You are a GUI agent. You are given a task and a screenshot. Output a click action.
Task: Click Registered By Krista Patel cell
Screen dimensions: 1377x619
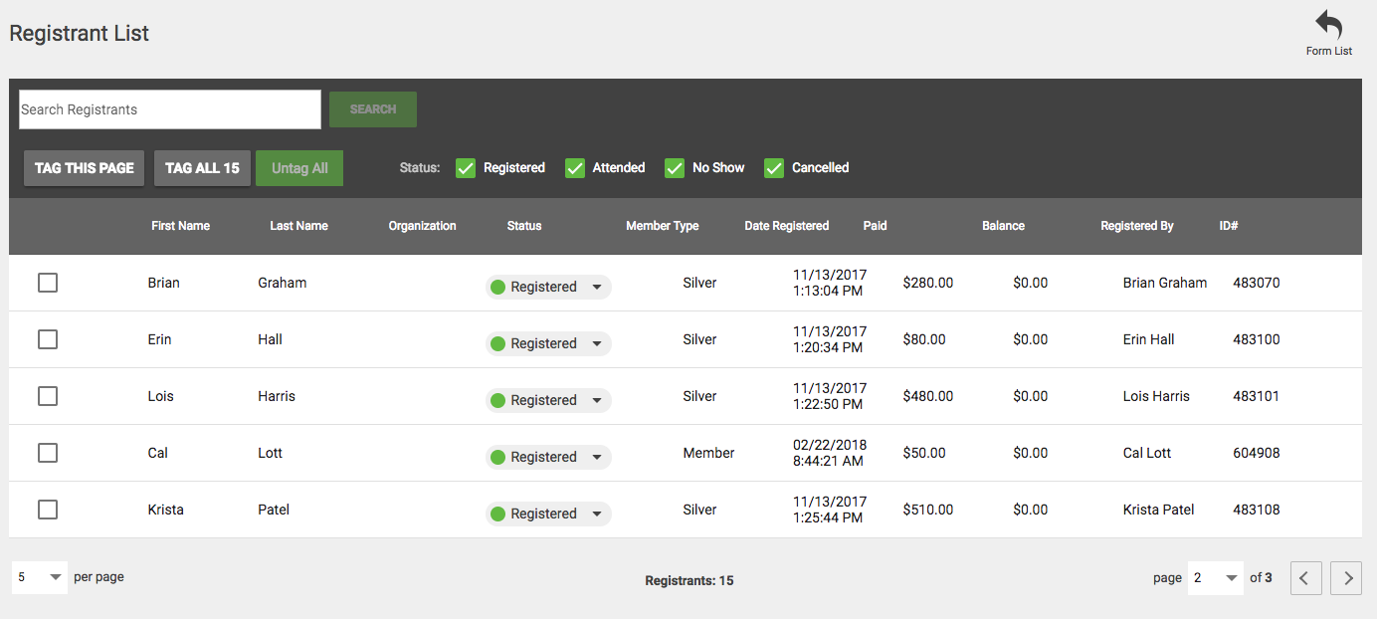[1158, 510]
